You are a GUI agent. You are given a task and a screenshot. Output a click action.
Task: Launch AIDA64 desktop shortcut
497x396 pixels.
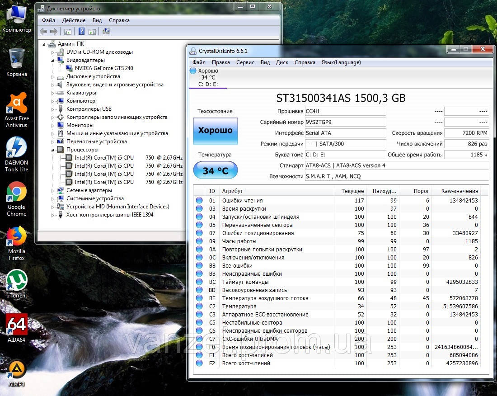(x=16, y=328)
